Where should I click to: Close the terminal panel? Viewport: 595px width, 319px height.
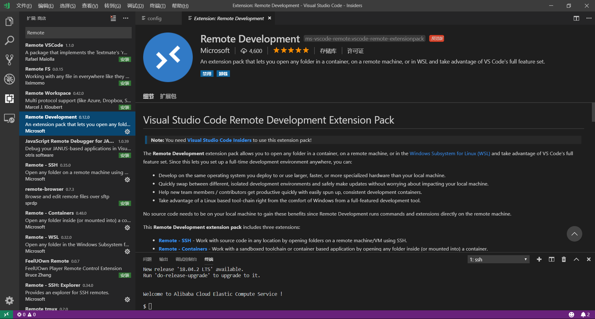point(589,259)
